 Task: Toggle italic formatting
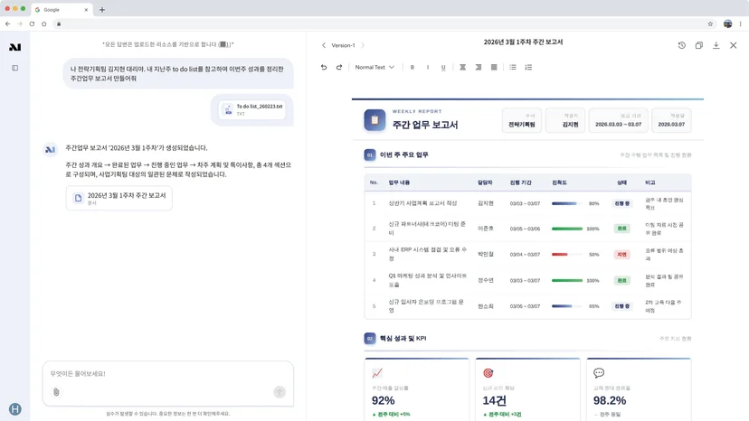tap(428, 67)
